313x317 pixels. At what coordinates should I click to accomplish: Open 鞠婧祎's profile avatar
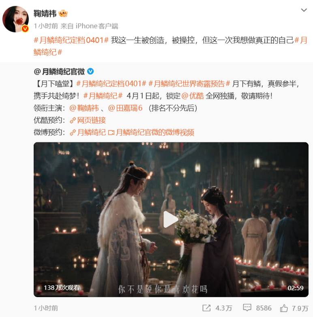point(15,19)
